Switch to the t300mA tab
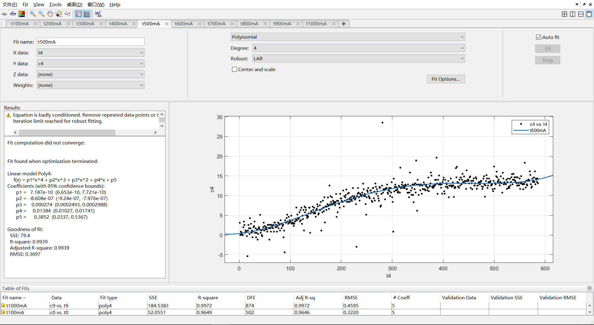 coord(85,24)
